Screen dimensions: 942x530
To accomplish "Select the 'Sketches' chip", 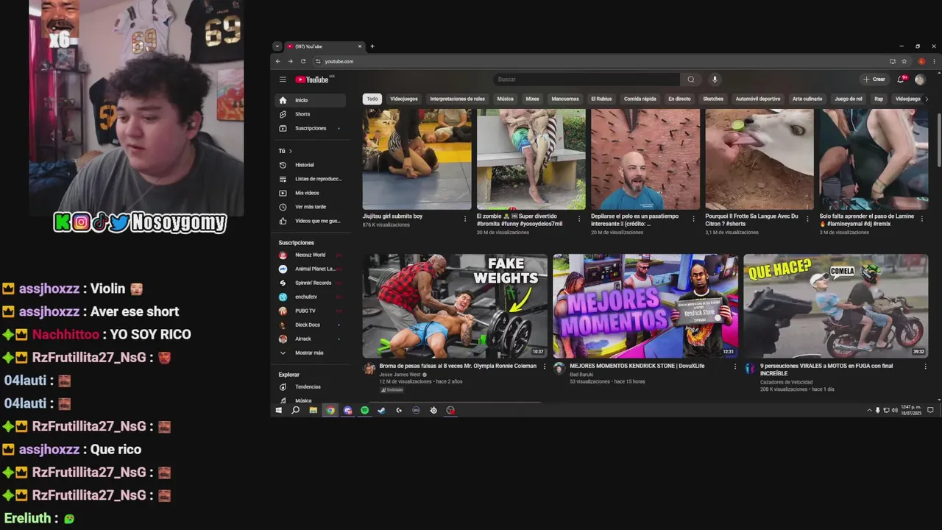I will [x=713, y=99].
